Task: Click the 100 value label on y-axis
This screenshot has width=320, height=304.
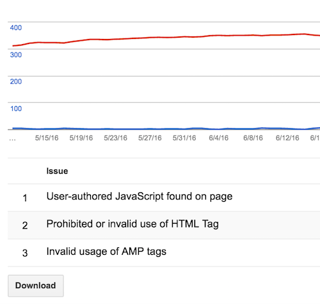Action: pyautogui.click(x=16, y=109)
